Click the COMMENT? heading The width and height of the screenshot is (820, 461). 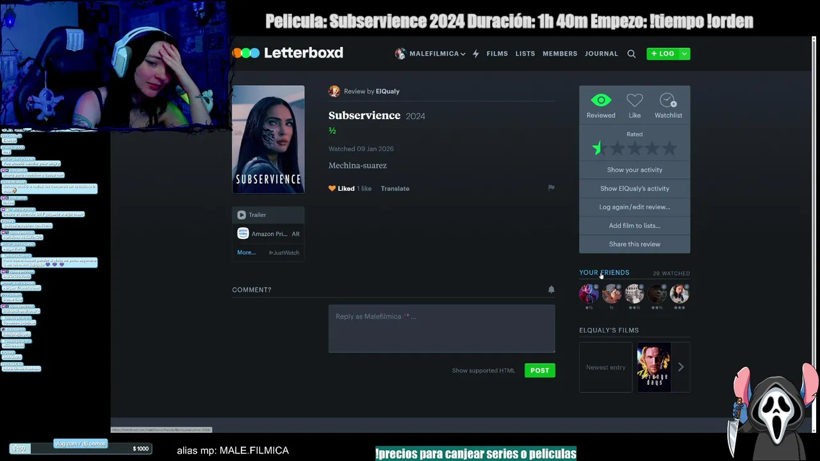pos(252,290)
